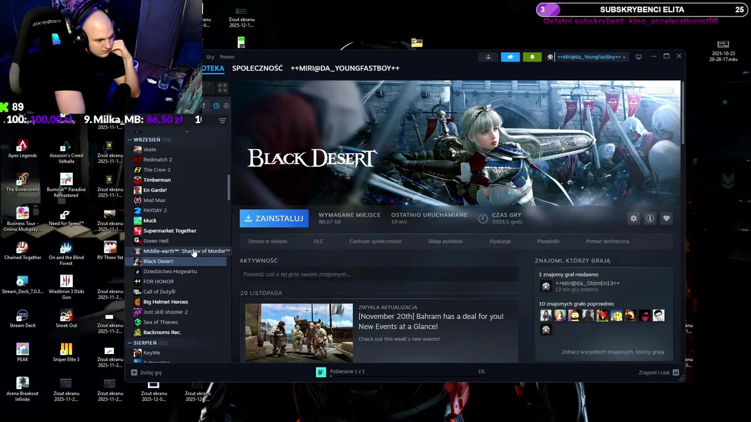This screenshot has width=751, height=422.
Task: Toggle ready-to-play filter icon
Action: [226, 105]
